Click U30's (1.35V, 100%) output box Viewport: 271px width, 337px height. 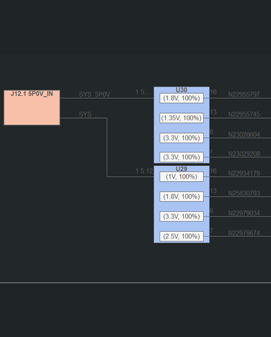point(182,118)
